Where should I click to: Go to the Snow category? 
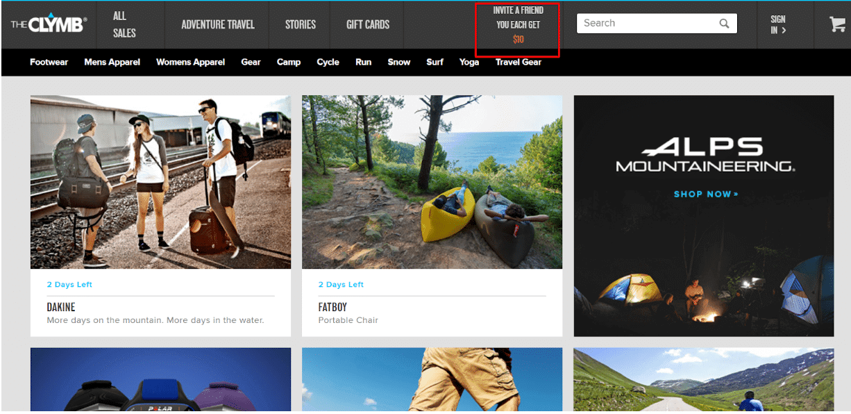point(398,62)
